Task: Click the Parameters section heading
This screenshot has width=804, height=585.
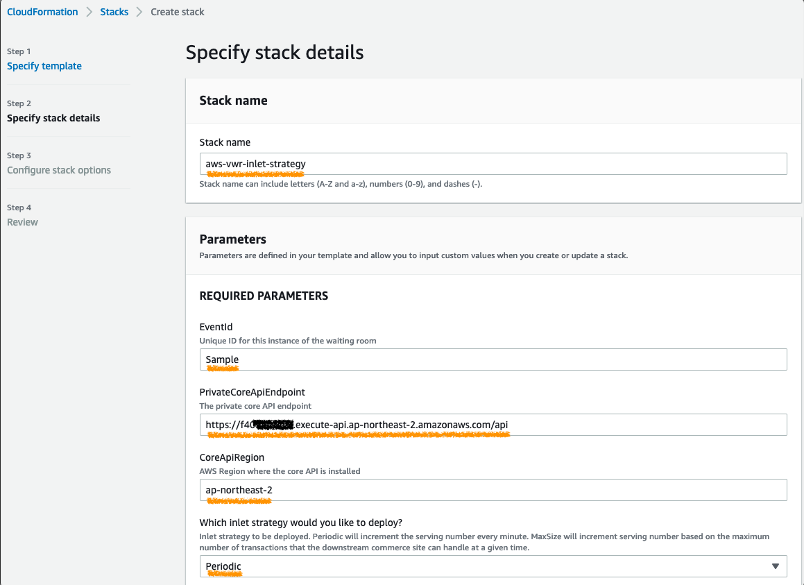Action: click(232, 239)
